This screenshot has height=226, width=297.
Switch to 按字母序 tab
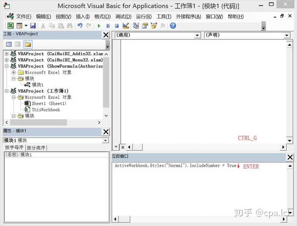[x=14, y=148]
